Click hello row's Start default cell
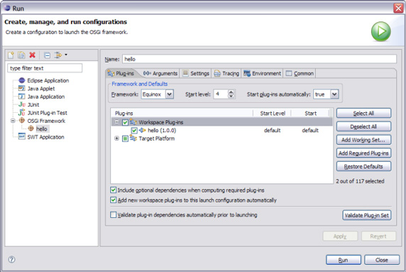The image size is (406, 272). [310, 130]
